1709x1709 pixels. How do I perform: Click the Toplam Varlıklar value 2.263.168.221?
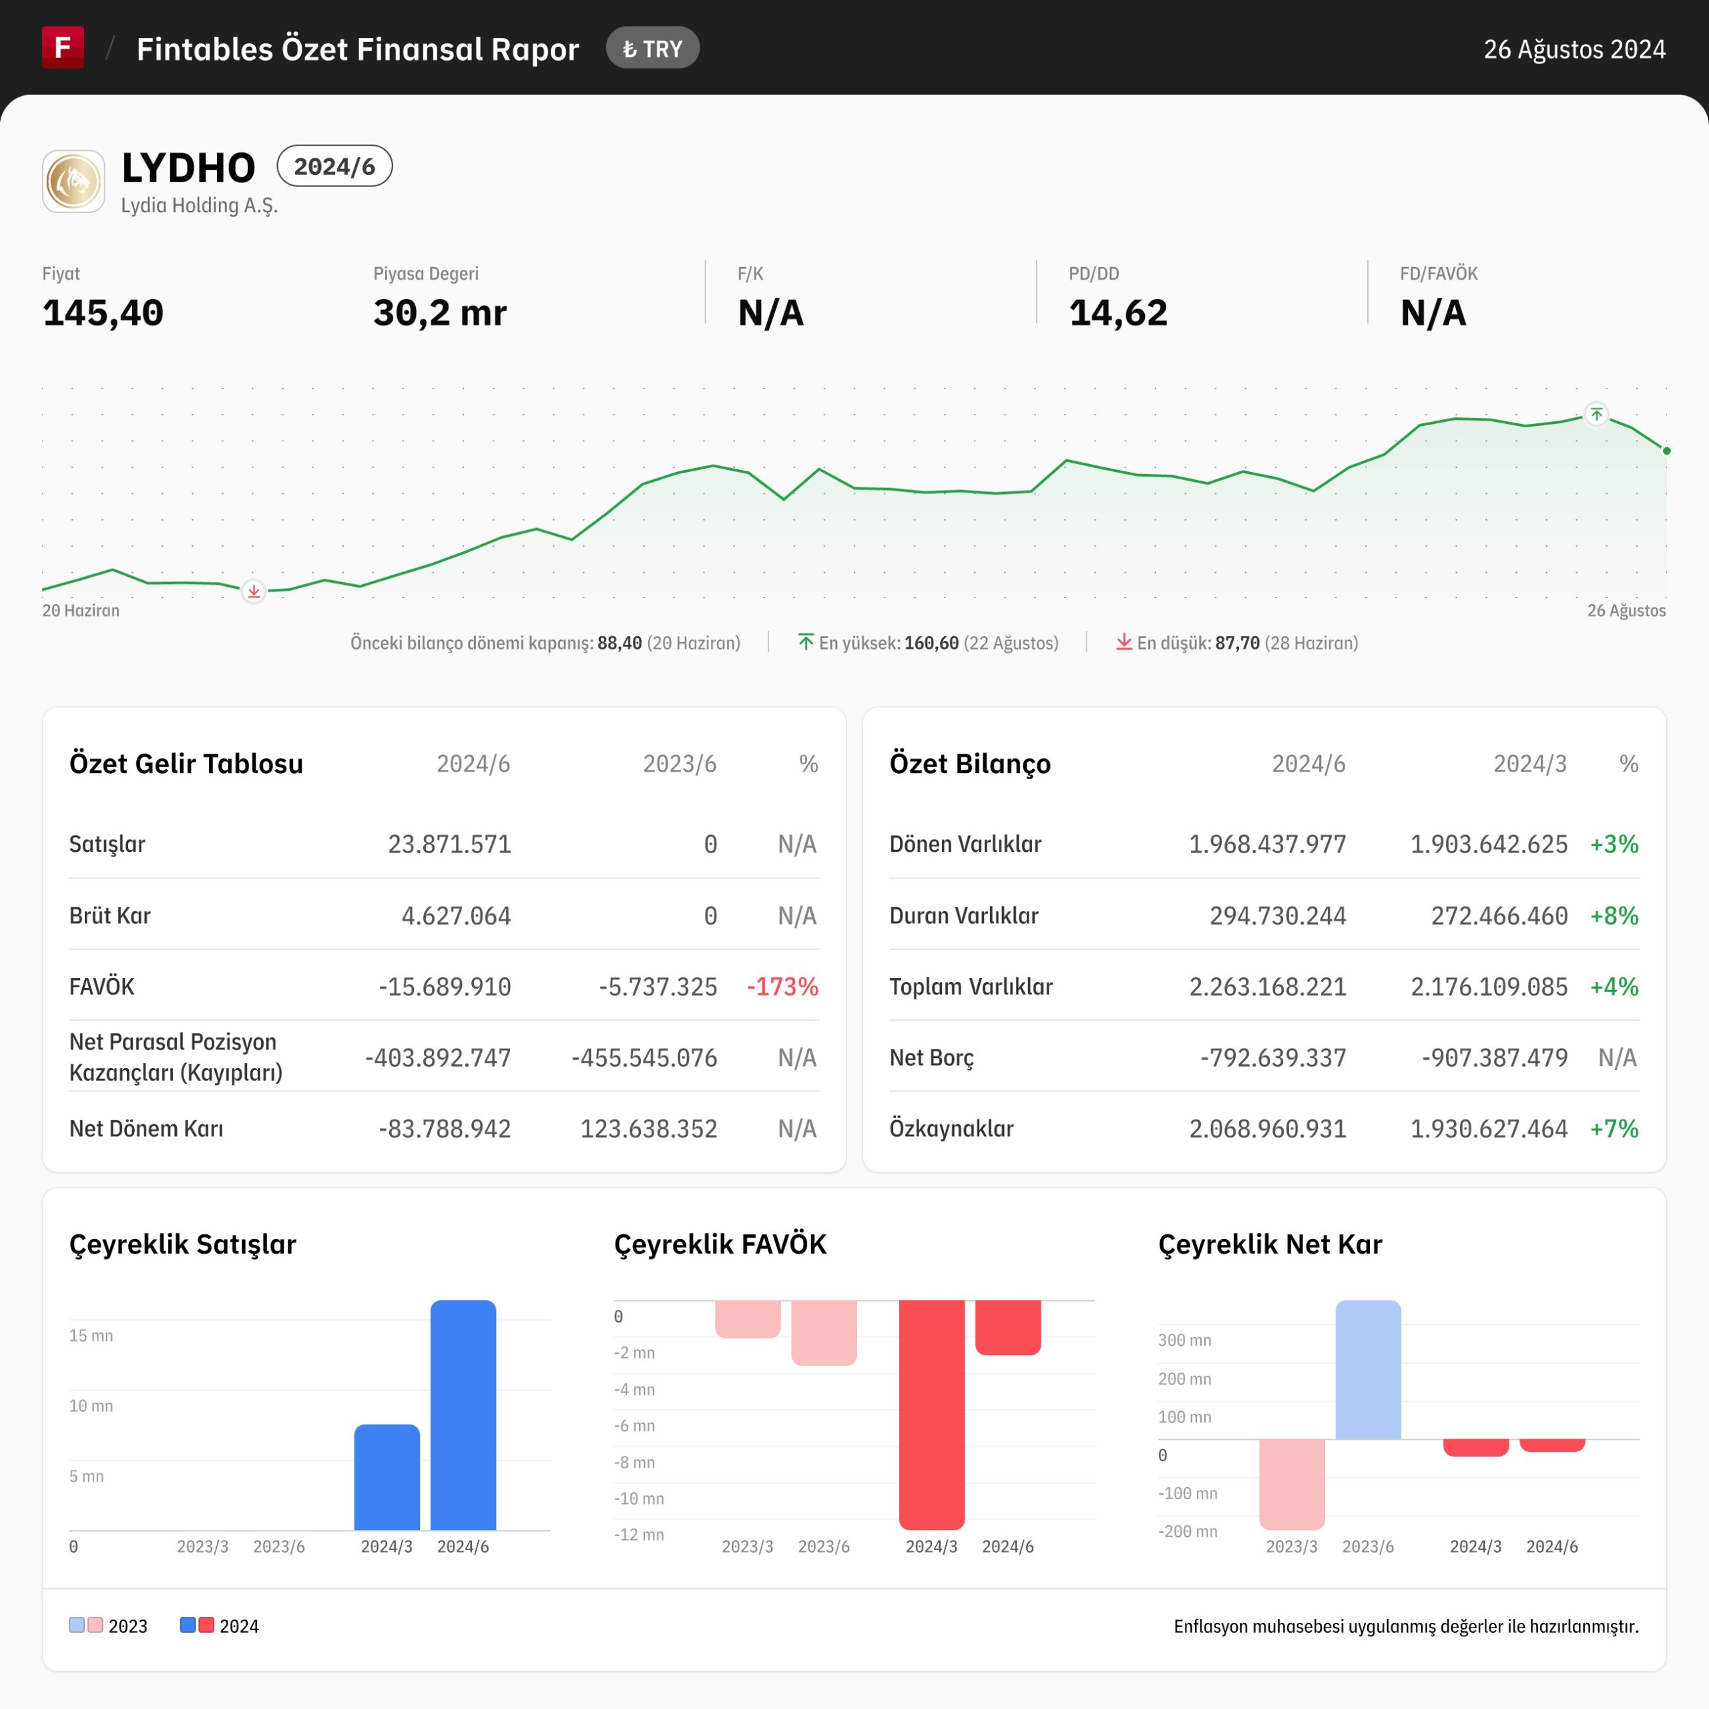1268,986
